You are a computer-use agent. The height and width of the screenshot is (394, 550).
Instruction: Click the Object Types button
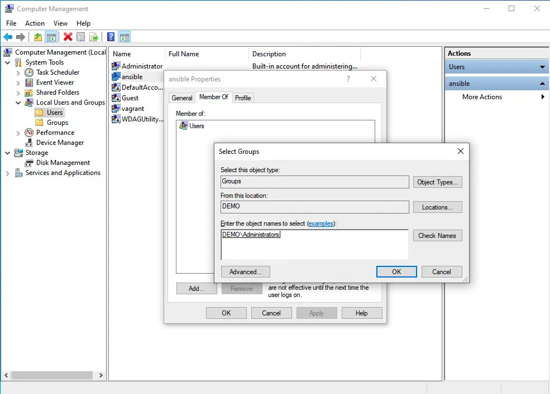point(437,182)
